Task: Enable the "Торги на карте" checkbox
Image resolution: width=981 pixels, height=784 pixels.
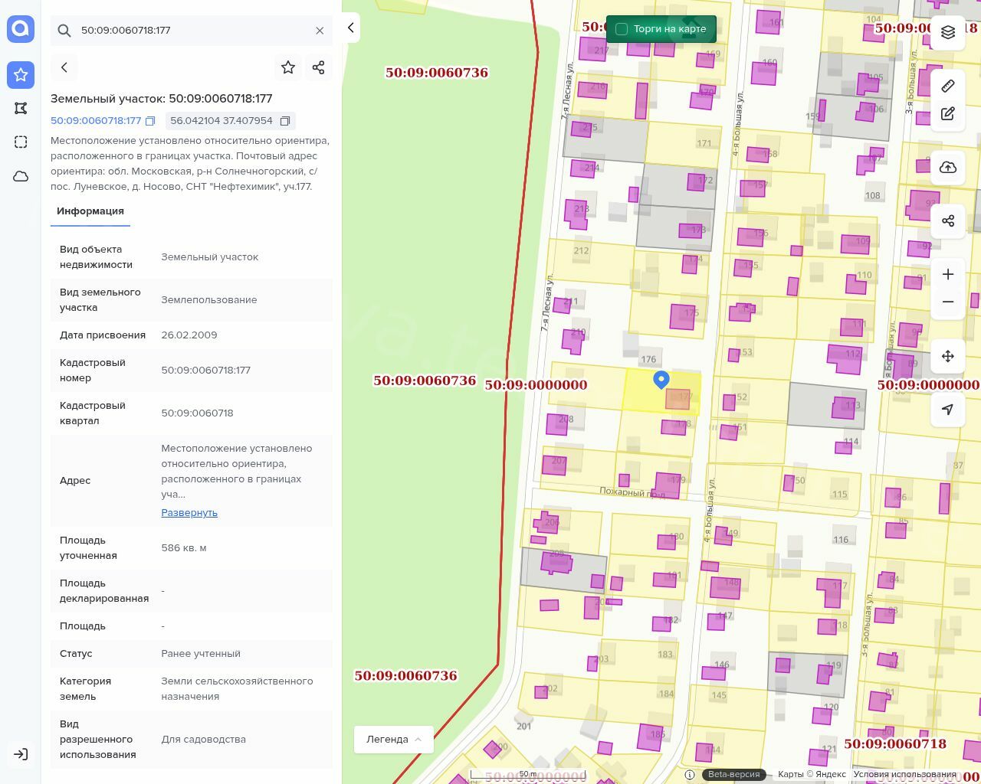Action: (x=622, y=29)
